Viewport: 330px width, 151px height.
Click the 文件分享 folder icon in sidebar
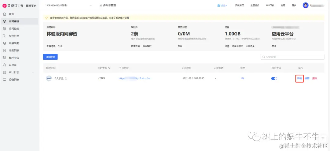5,36
